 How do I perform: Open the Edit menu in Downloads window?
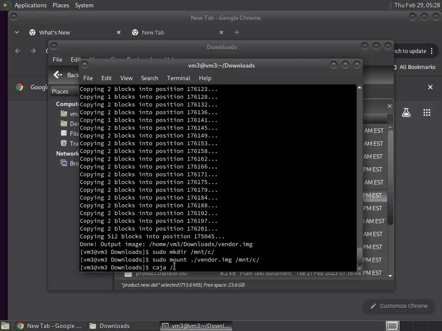pyautogui.click(x=76, y=59)
